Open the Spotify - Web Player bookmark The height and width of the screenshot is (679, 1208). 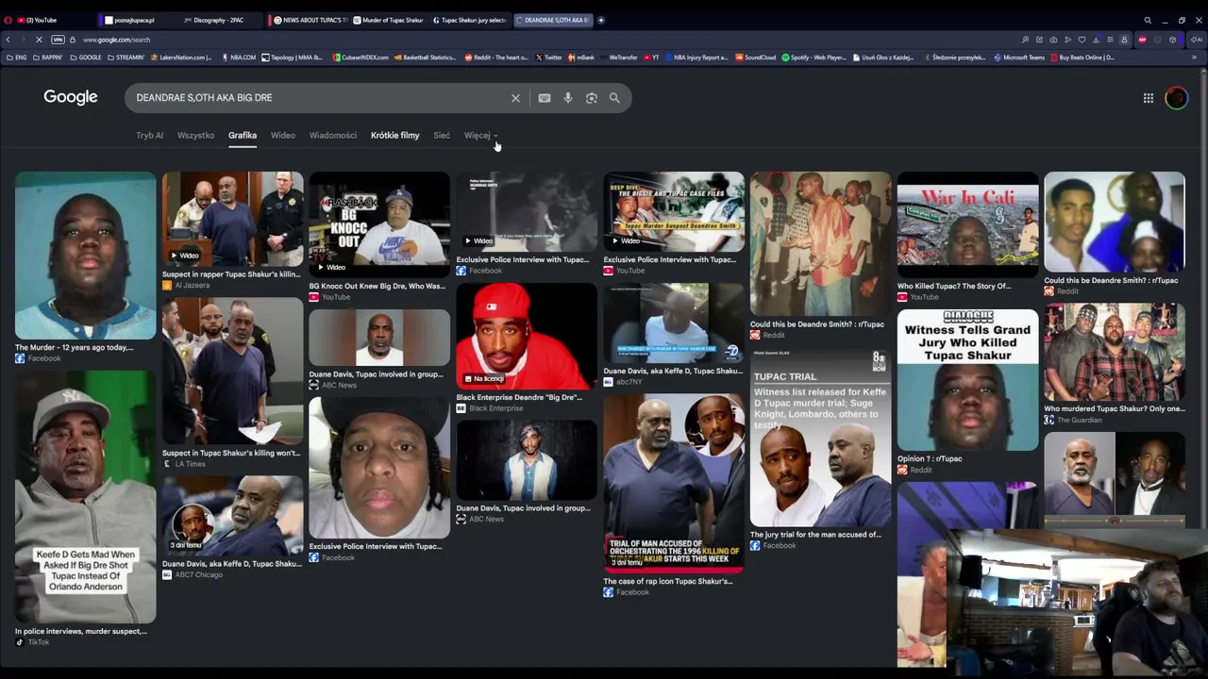coord(815,58)
